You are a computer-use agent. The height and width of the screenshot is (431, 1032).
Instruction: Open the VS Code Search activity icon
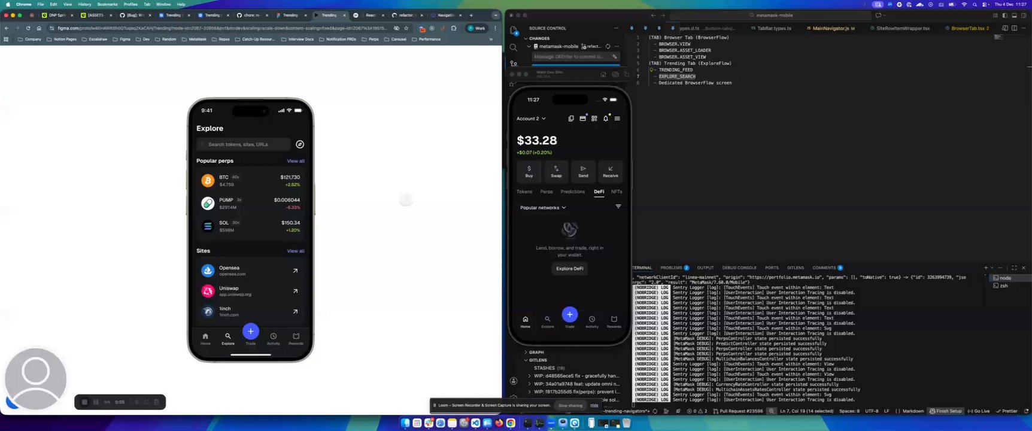pyautogui.click(x=514, y=47)
